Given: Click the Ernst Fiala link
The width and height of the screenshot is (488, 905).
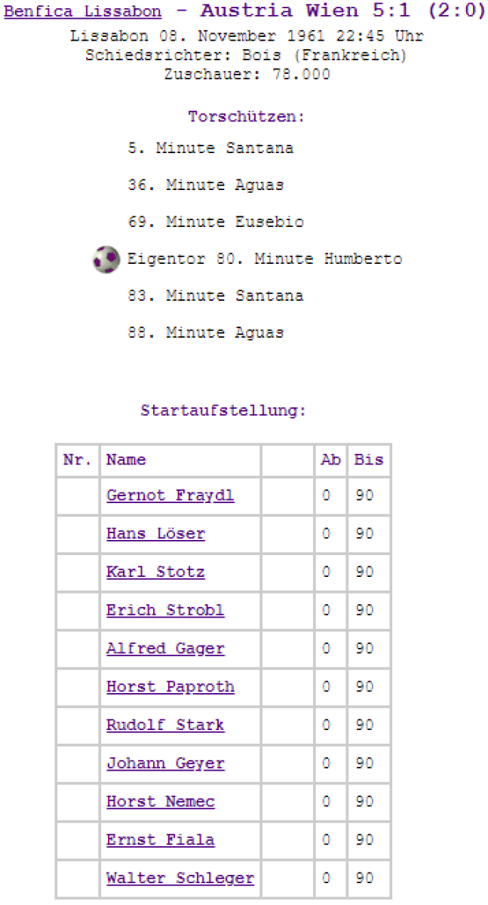Looking at the screenshot, I should point(160,840).
